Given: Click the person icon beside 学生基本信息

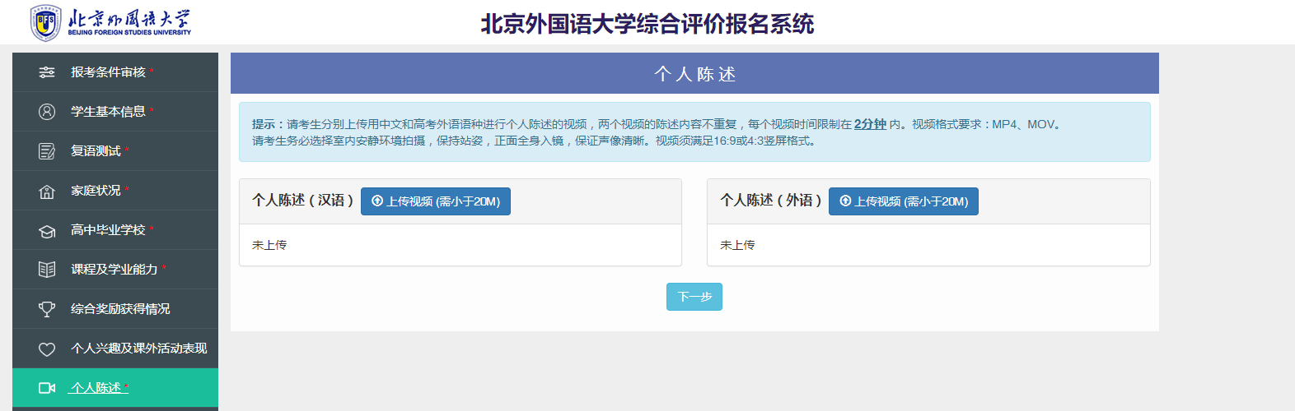Looking at the screenshot, I should [x=47, y=112].
